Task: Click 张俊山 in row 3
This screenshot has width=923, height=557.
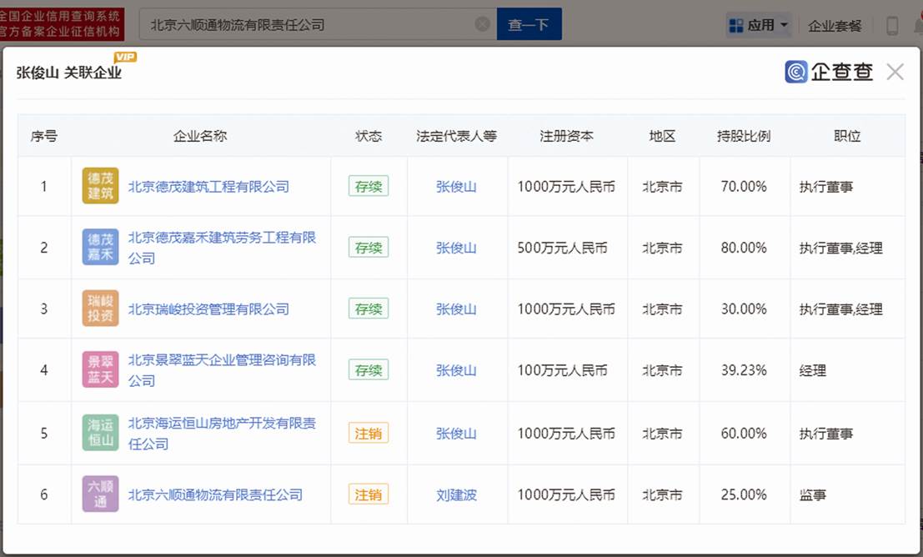Action: point(456,309)
